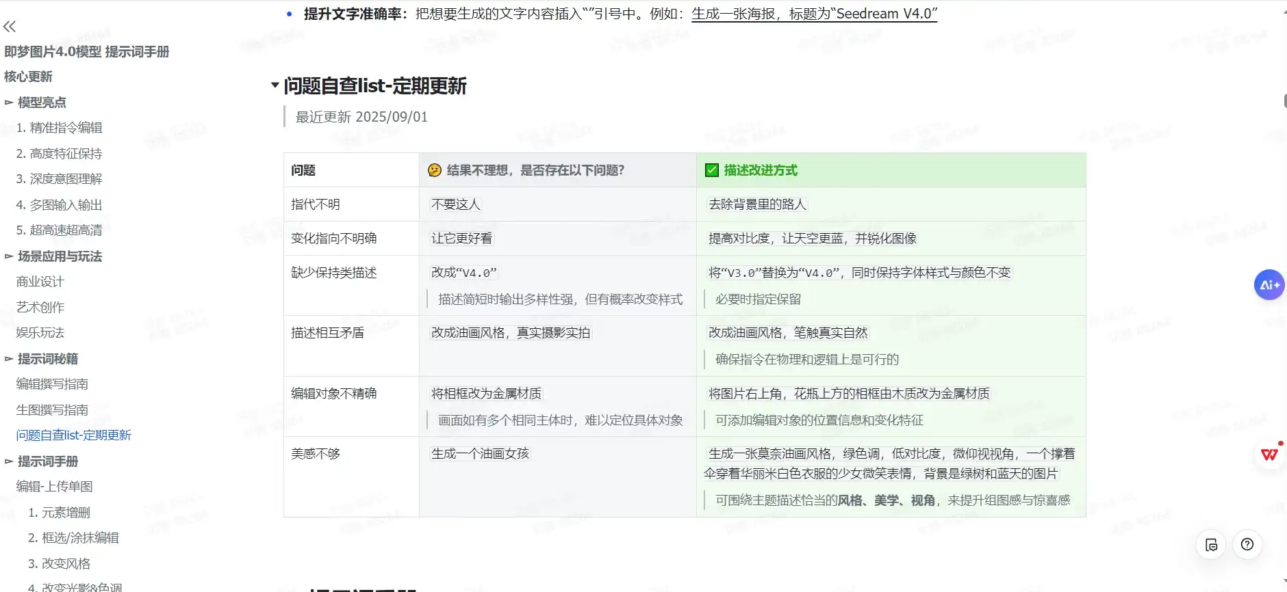Click 提高对比度，让天空更蓝 improvement text
This screenshot has width=1287, height=592.
(813, 239)
